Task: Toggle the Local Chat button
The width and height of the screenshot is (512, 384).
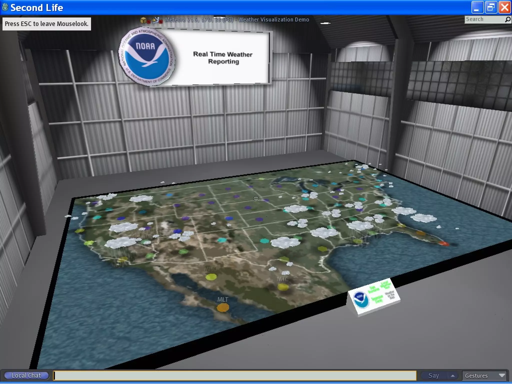Action: point(26,375)
